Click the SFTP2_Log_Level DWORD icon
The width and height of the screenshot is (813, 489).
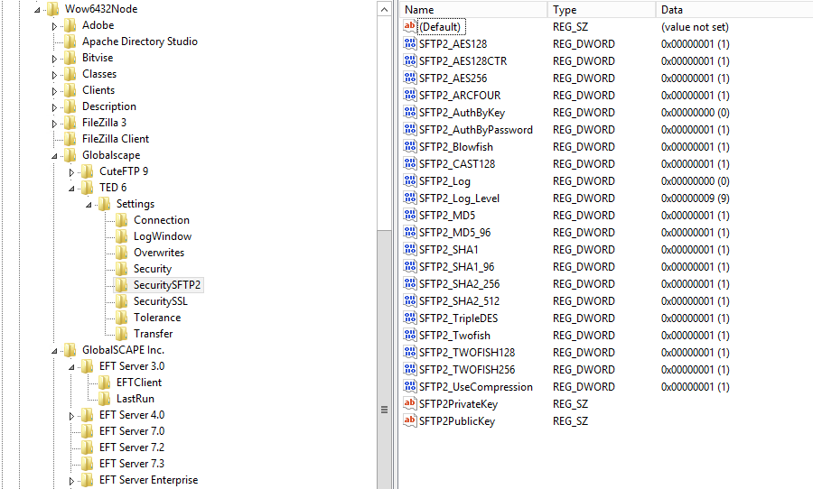(409, 198)
